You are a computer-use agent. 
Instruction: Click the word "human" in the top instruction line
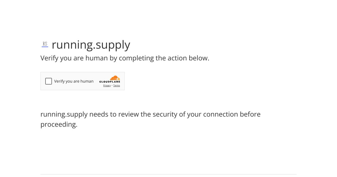(97, 58)
